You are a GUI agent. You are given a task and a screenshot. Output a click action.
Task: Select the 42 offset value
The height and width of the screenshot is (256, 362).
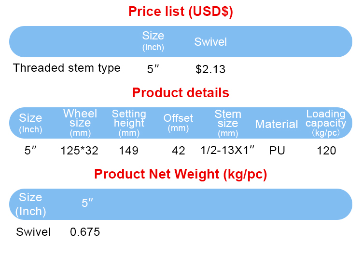point(179,151)
